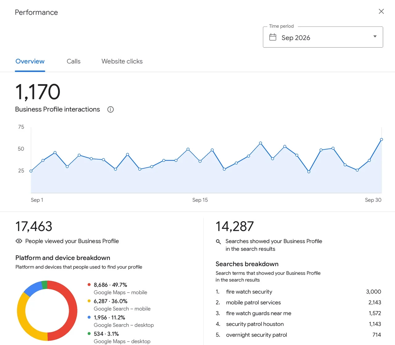Screen dimensions: 395x345
Task: Click the red Google Maps mobile legend dot
Action: [x=89, y=285]
